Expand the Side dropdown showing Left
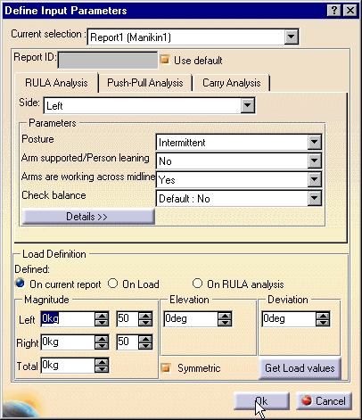This screenshot has width=362, height=420. [x=248, y=105]
